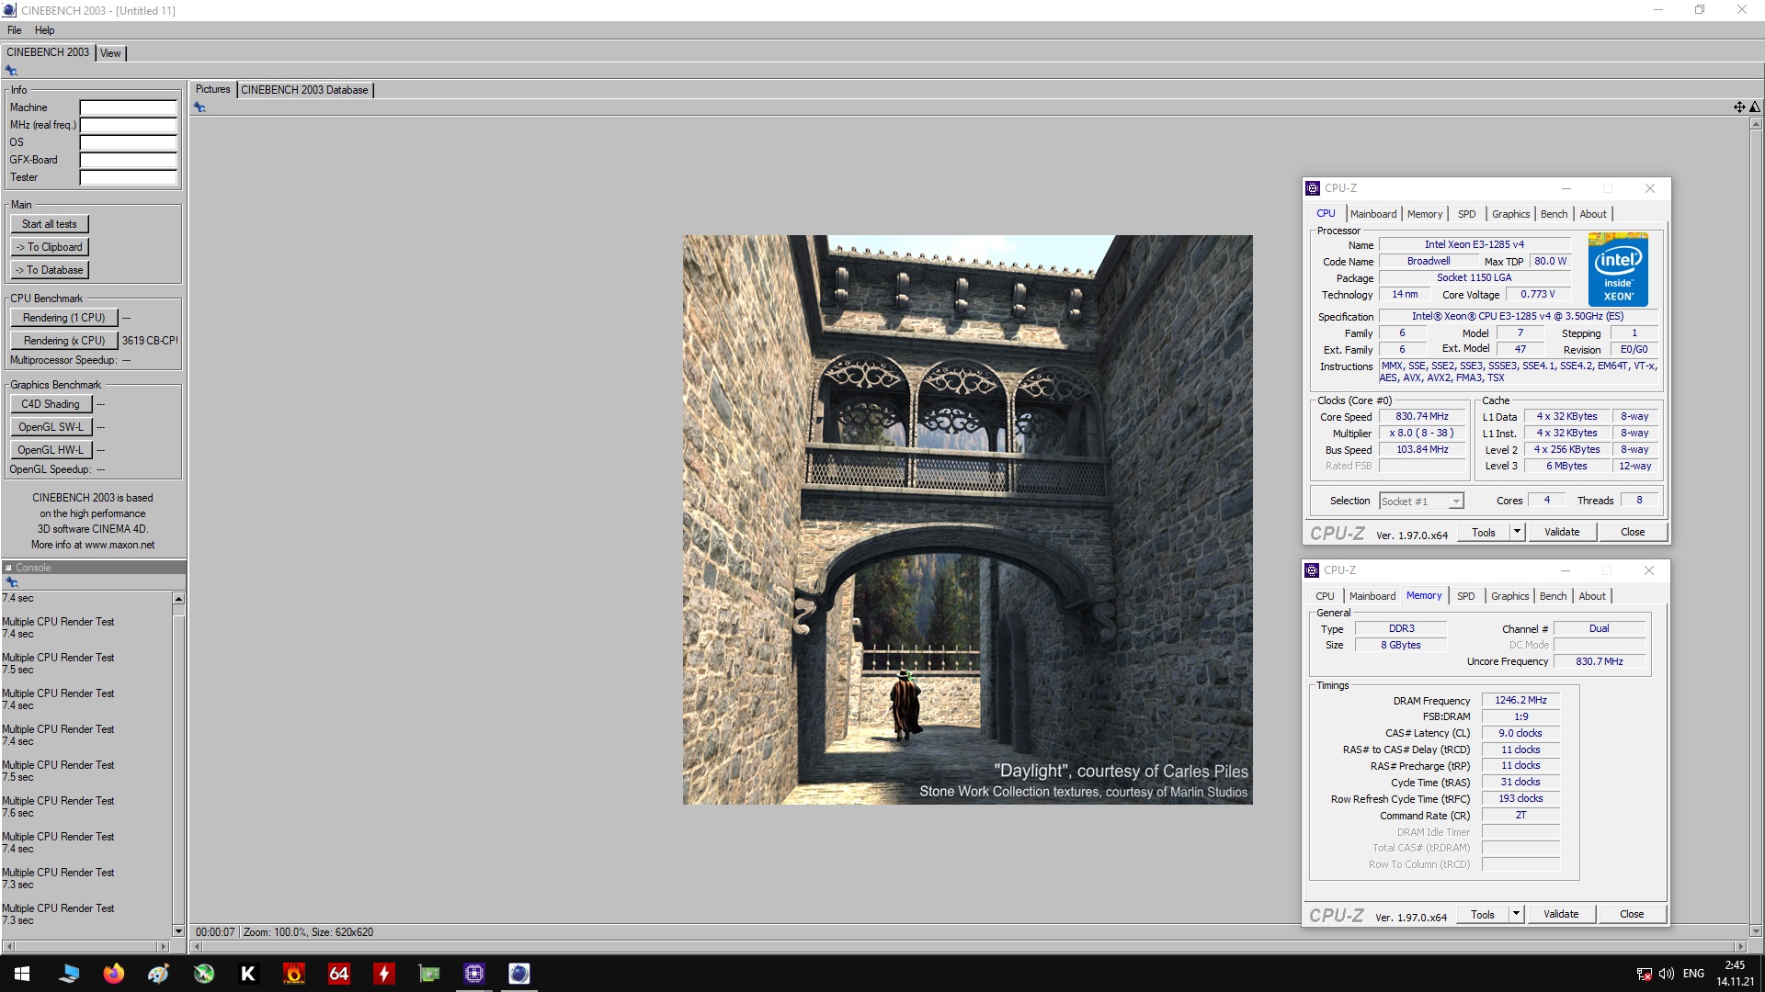Open the File menu
Viewport: 1765px width, 992px height.
14,30
